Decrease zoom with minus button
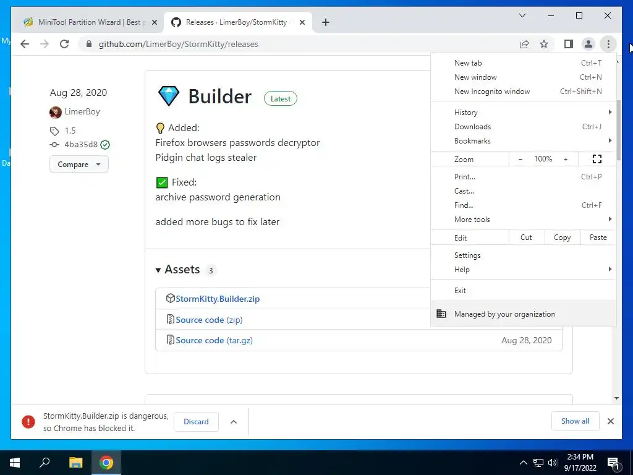Viewport: 633px width, 475px height. tap(520, 159)
